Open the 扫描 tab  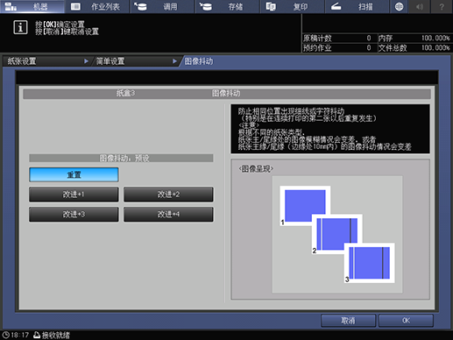(357, 6)
